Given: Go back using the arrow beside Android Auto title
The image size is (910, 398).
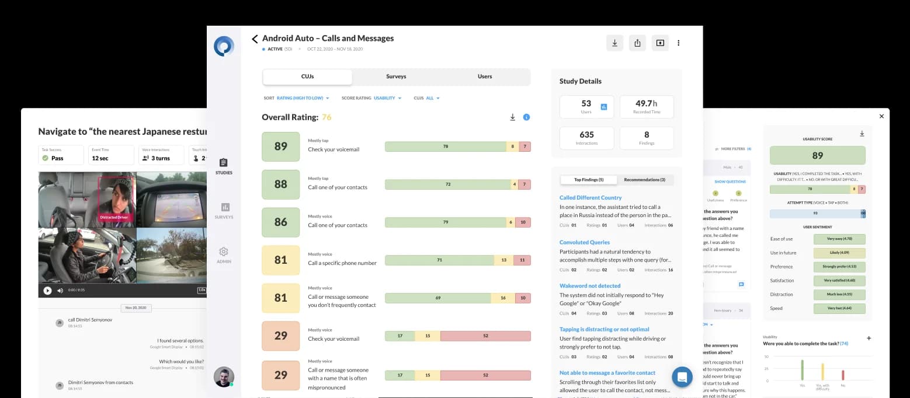Looking at the screenshot, I should pyautogui.click(x=255, y=39).
